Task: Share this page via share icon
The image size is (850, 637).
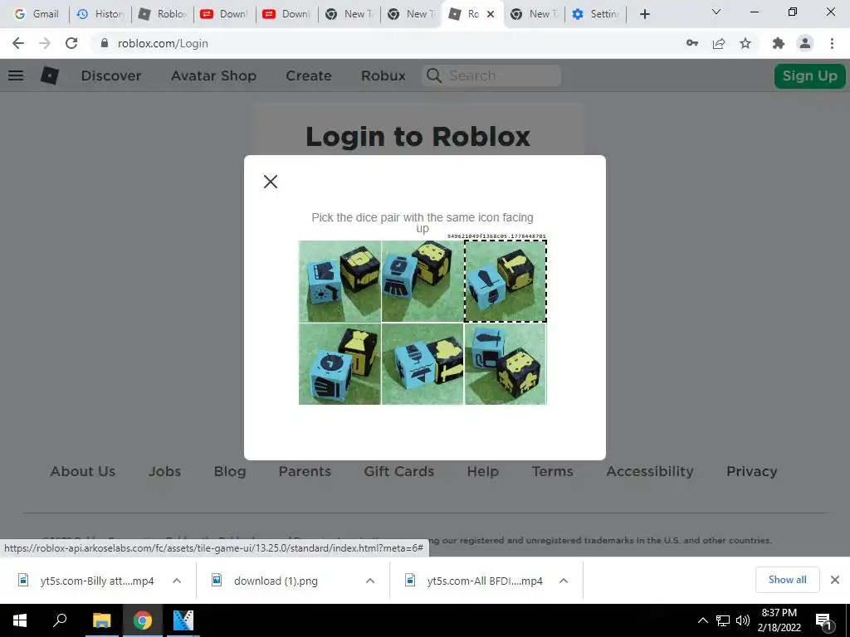Action: click(x=719, y=43)
